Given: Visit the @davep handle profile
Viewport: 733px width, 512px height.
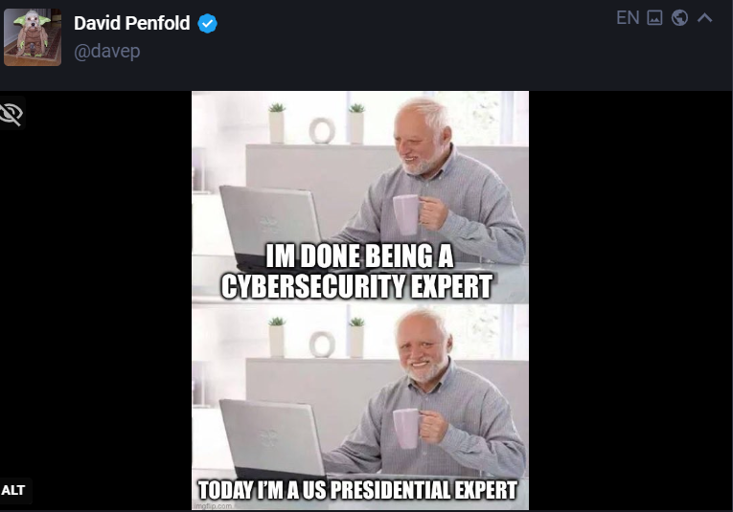Looking at the screenshot, I should pos(107,51).
